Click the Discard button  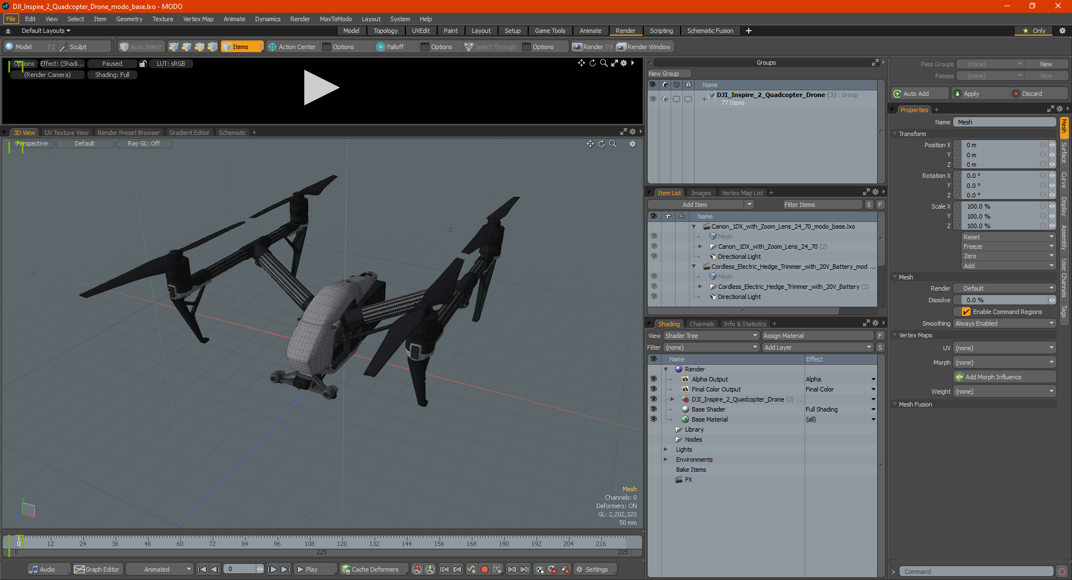coord(1040,94)
